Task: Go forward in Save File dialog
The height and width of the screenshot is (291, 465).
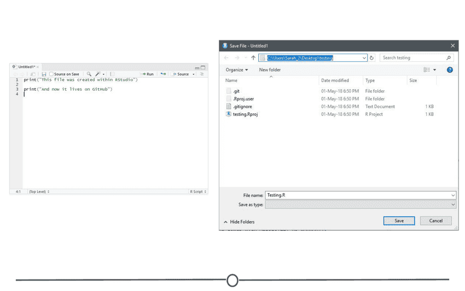Action: click(237, 58)
